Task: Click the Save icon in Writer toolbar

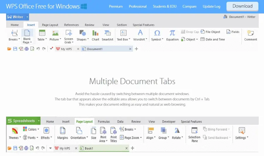Action: click(x=15, y=49)
